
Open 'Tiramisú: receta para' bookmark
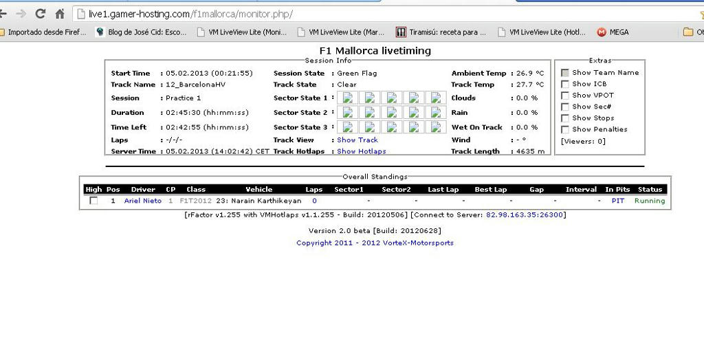441,32
